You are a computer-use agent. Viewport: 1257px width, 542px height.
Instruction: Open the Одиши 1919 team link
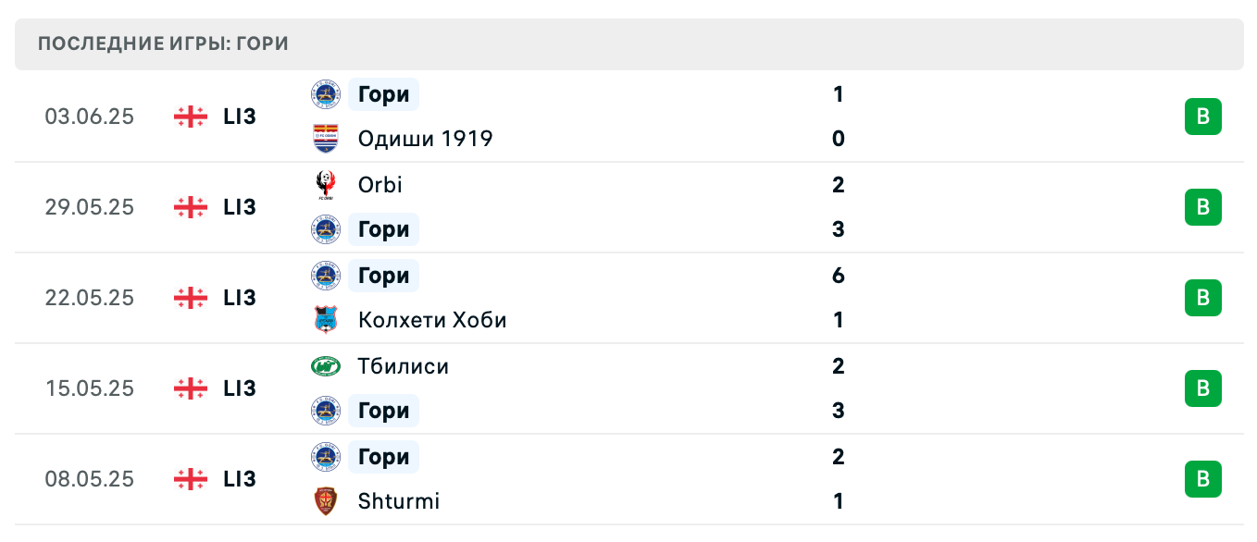[x=425, y=139]
